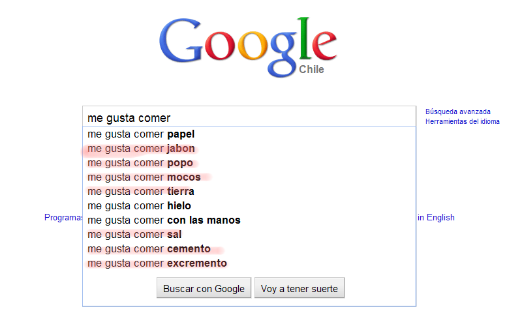This screenshot has height=326, width=522.
Task: Choose the 'me gusta comer jabon' suggestion
Action: [141, 149]
